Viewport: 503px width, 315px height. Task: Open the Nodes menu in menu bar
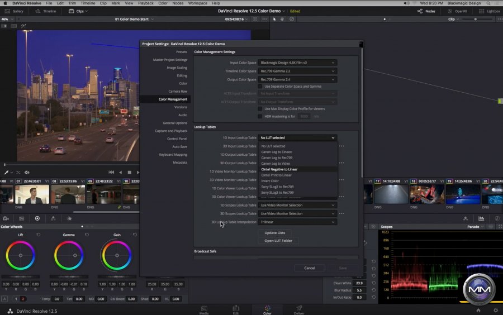point(178,3)
